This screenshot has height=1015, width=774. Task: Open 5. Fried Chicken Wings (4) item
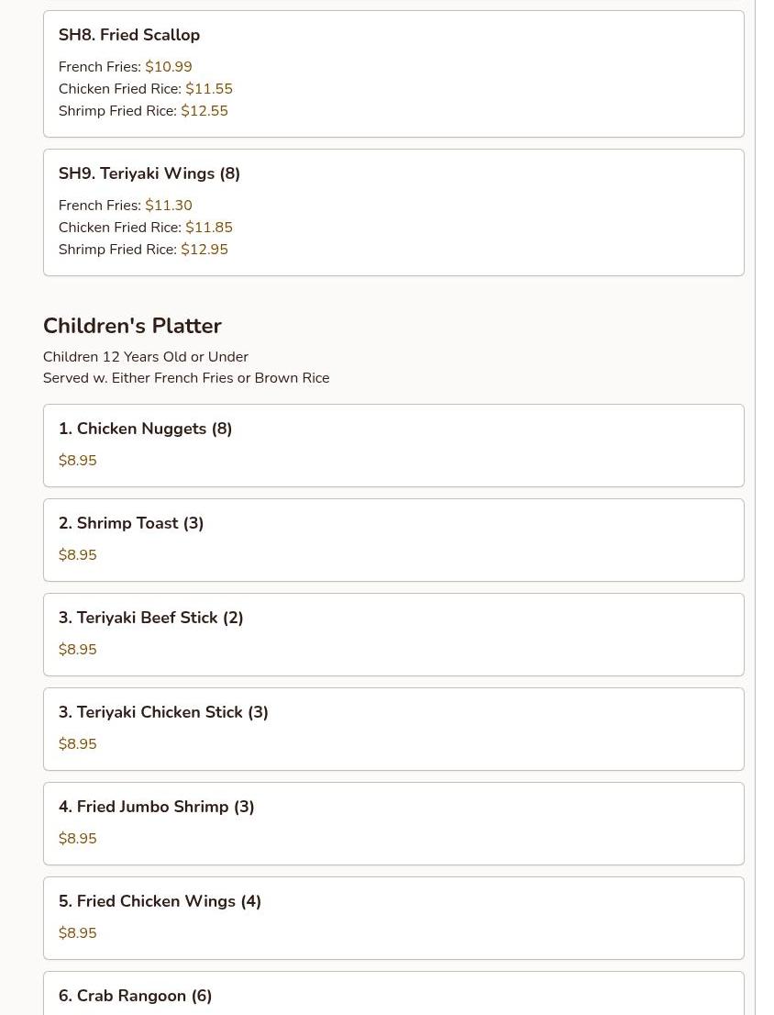pyautogui.click(x=393, y=918)
